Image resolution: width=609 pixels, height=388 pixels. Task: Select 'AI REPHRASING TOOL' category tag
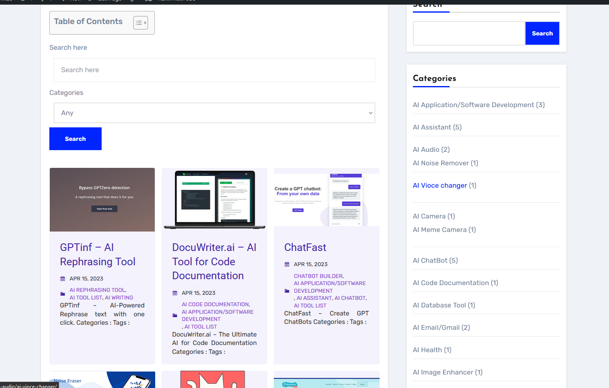97,290
